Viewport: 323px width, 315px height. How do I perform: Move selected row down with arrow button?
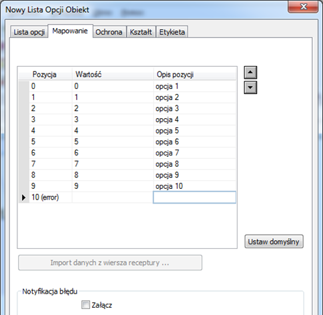(250, 87)
